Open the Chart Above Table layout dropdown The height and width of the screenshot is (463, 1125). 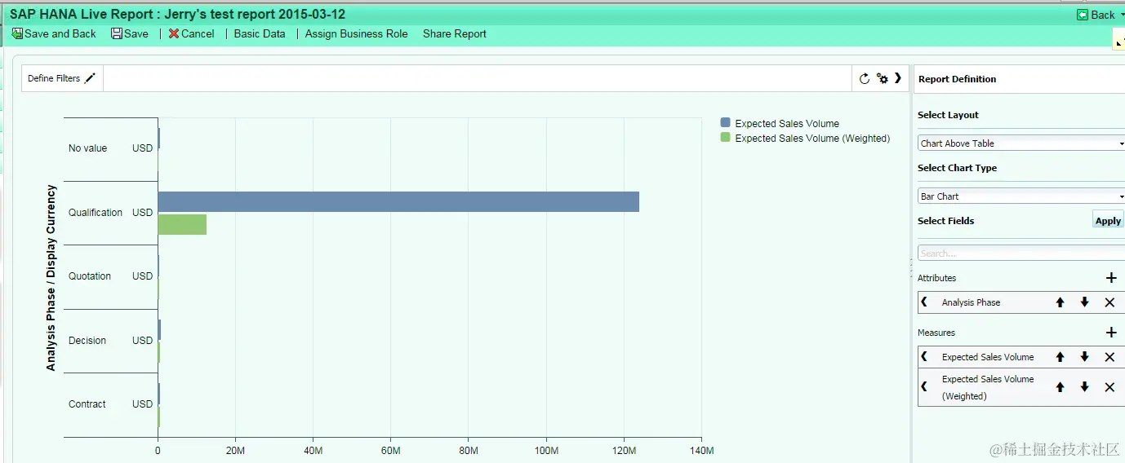pyautogui.click(x=1021, y=143)
